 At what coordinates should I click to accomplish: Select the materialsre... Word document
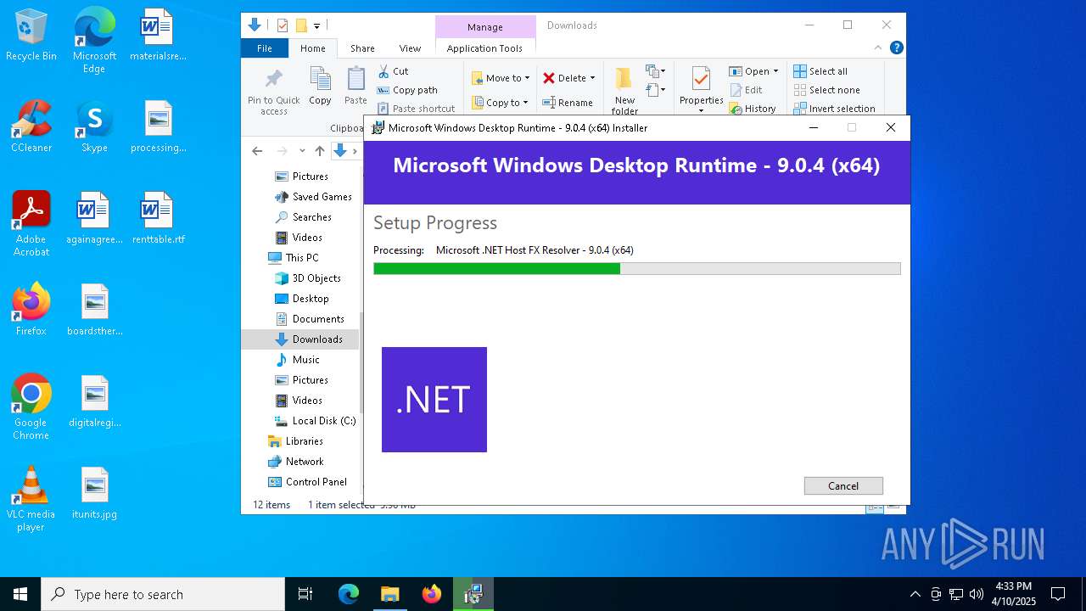pos(158,36)
